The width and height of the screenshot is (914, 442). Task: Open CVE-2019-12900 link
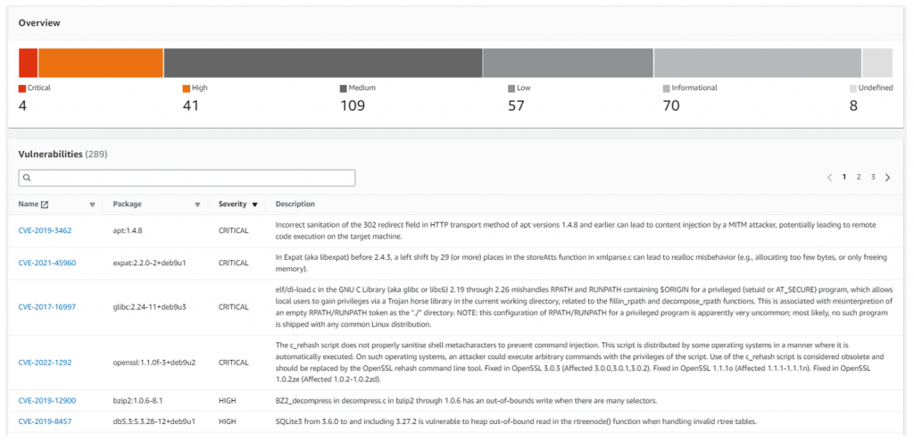click(46, 402)
